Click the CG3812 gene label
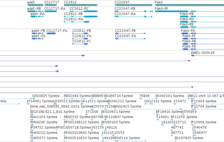Image resolution: width=224 pixels, height=142 pixels. pos(70,2)
